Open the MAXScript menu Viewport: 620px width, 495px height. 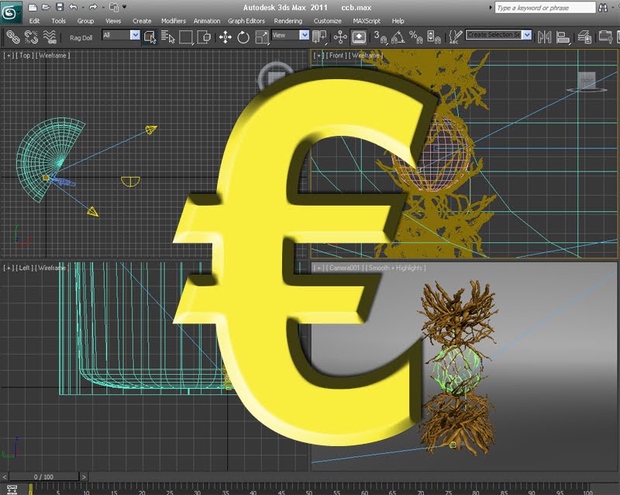click(x=367, y=21)
